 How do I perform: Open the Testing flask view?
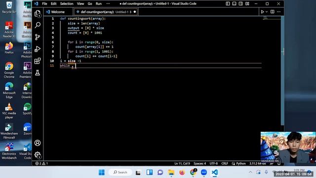(x=38, y=73)
